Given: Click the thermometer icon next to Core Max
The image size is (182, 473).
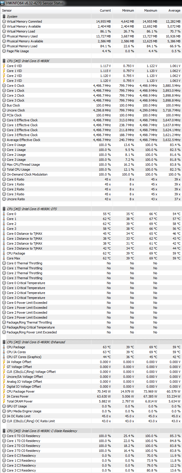Looking at the screenshot, I should click(x=4, y=258).
